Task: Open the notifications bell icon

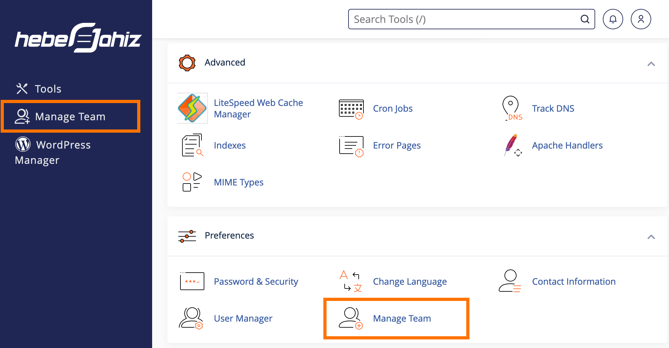Action: click(613, 19)
